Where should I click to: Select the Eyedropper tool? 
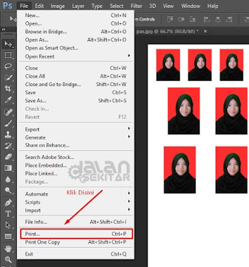[8, 100]
